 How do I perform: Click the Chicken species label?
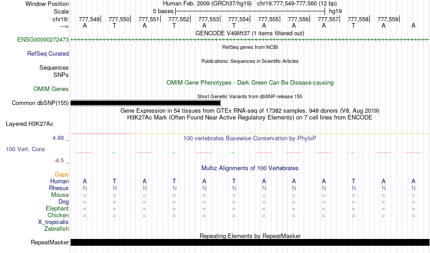(58, 215)
